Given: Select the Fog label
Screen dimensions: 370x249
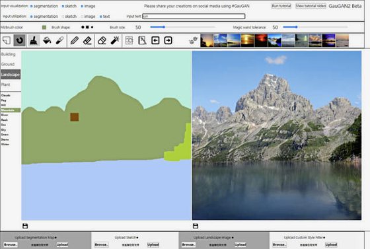Looking at the screenshot, I should (3, 100).
